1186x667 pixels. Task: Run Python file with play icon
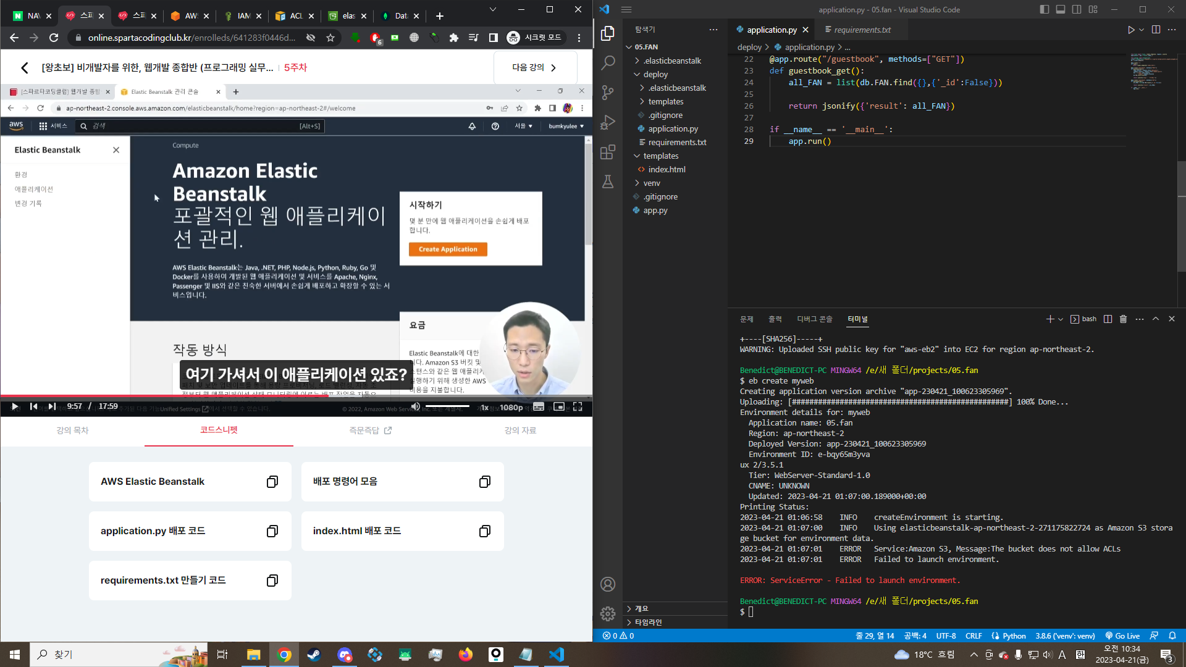coord(1130,30)
